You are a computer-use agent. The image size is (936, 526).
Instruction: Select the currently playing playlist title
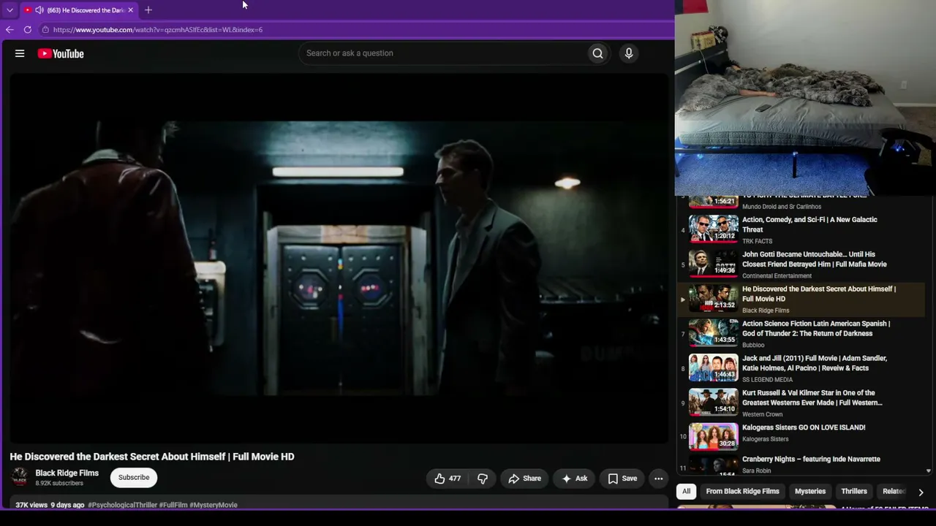tap(819, 294)
